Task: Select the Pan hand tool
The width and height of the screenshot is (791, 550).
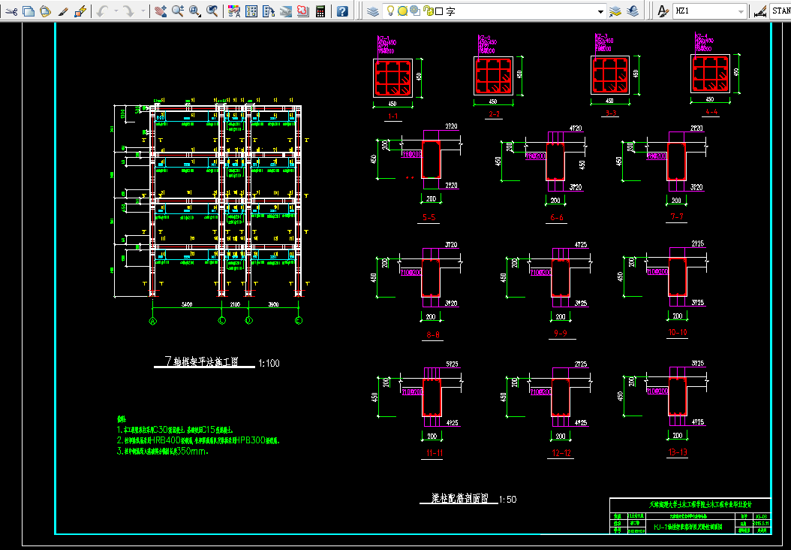Action: click(x=161, y=11)
